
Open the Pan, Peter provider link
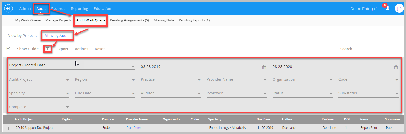[x=134, y=127]
